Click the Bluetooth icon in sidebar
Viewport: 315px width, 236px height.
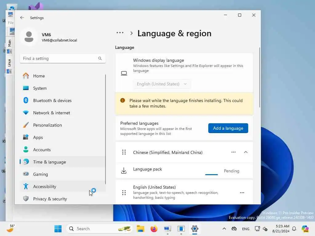click(x=26, y=100)
